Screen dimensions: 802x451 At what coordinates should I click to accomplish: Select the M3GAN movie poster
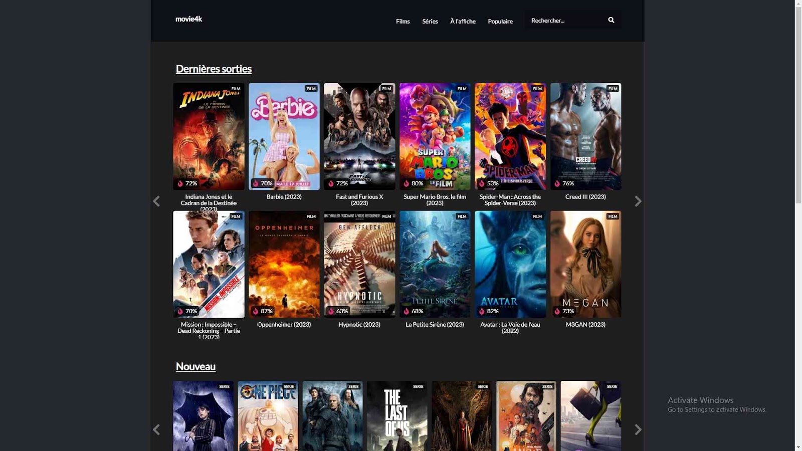[585, 264]
